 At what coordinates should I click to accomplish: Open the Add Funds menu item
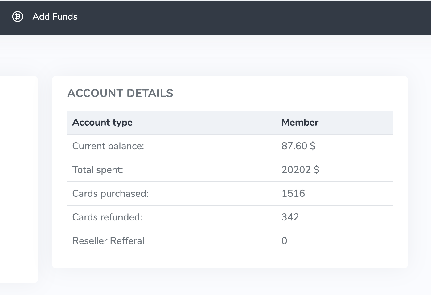[55, 17]
